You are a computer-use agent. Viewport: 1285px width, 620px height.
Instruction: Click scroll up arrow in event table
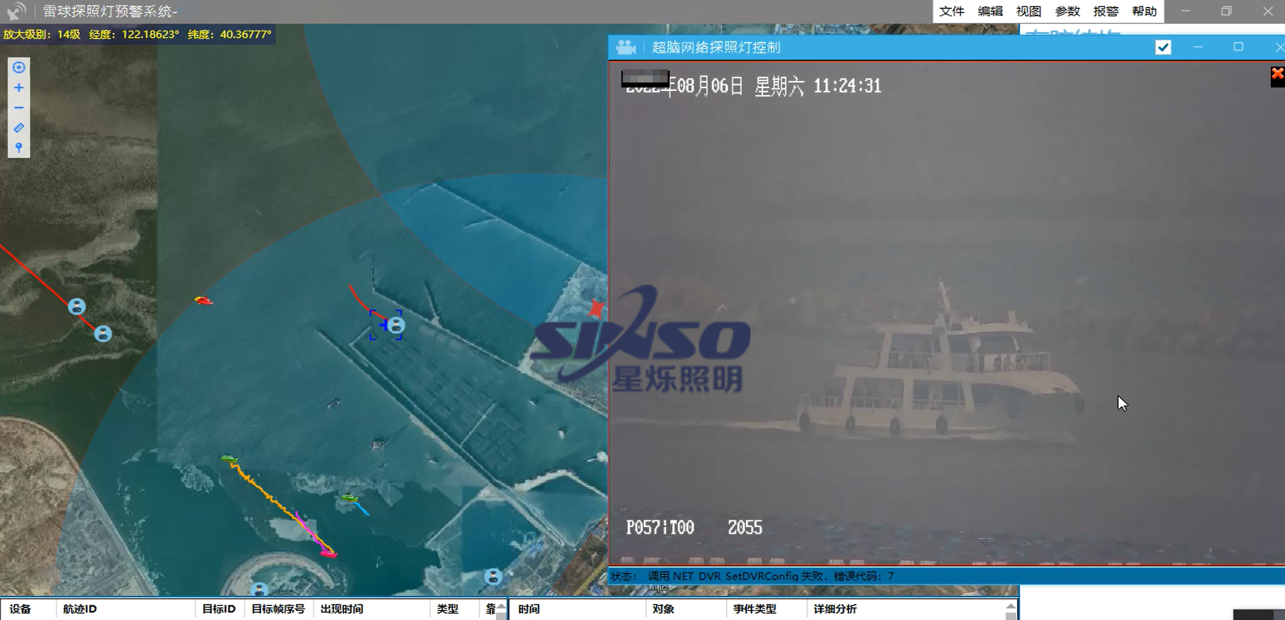pos(1011,607)
